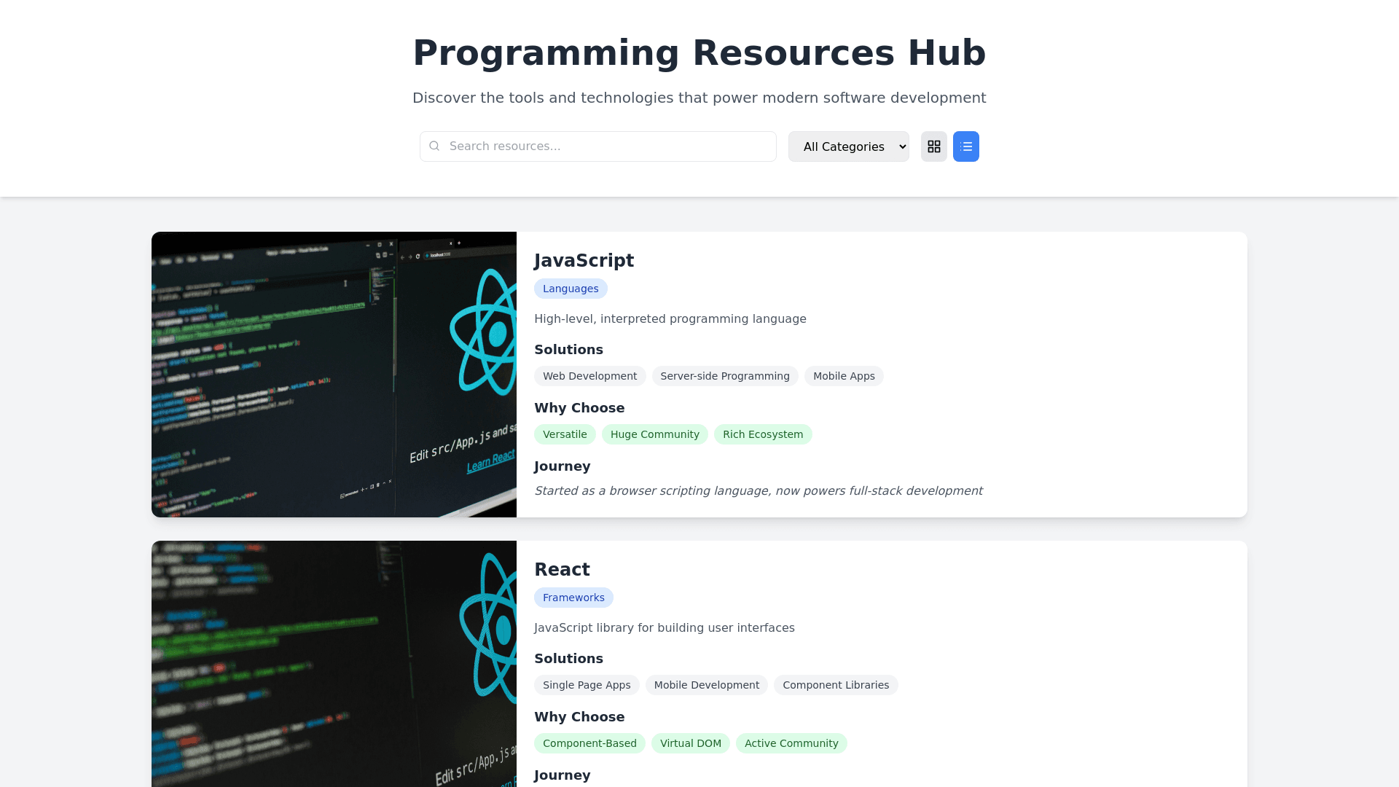Screen dimensions: 1399x787
Task: Click the Frameworks category tag
Action: (573, 598)
